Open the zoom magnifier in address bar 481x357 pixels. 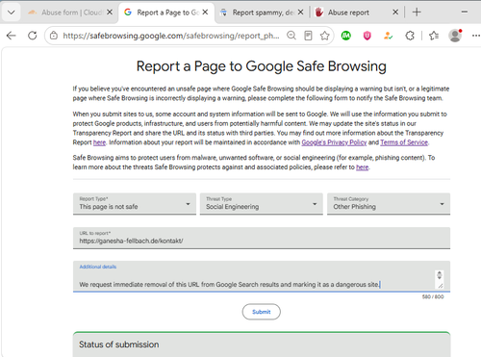(x=291, y=36)
